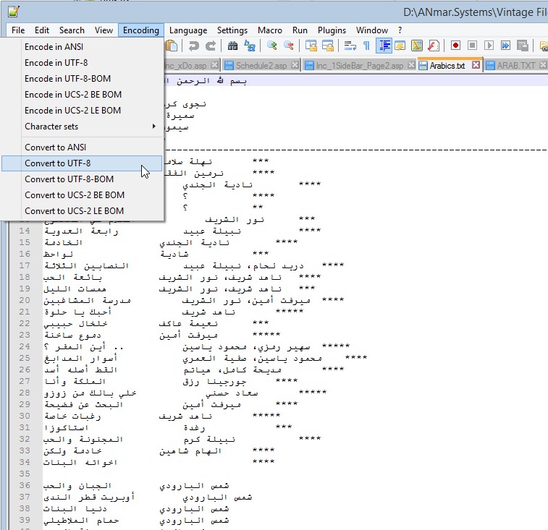Choose Encode in ANSI from menu
The height and width of the screenshot is (530, 548).
click(x=54, y=47)
